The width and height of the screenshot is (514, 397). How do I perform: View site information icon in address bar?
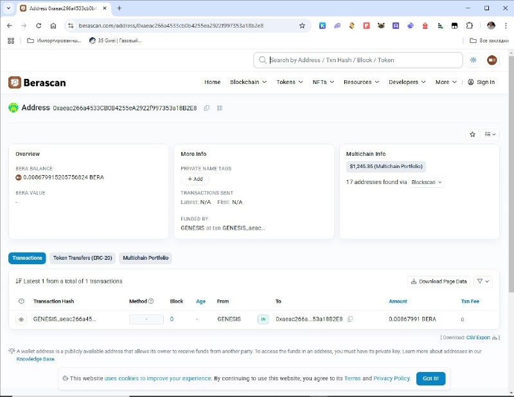tap(71, 26)
